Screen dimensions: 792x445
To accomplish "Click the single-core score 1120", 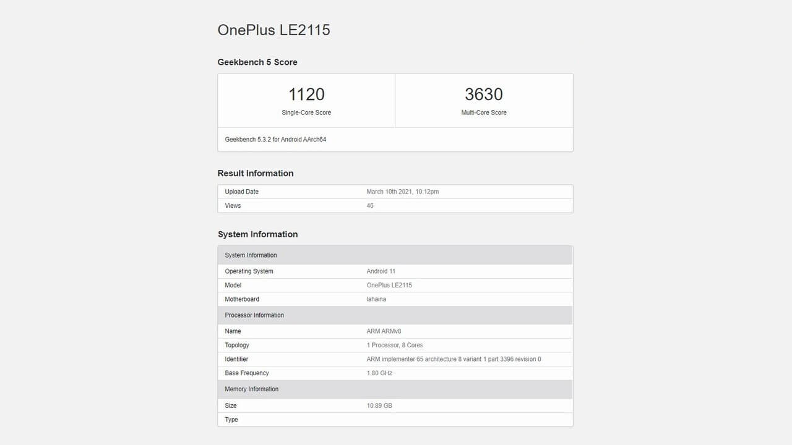I will pos(306,95).
